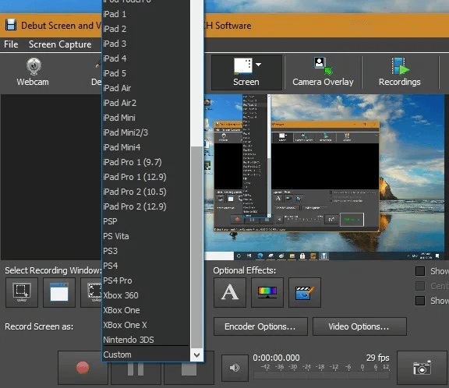Open the Screen source dropdown arrow

click(259, 65)
